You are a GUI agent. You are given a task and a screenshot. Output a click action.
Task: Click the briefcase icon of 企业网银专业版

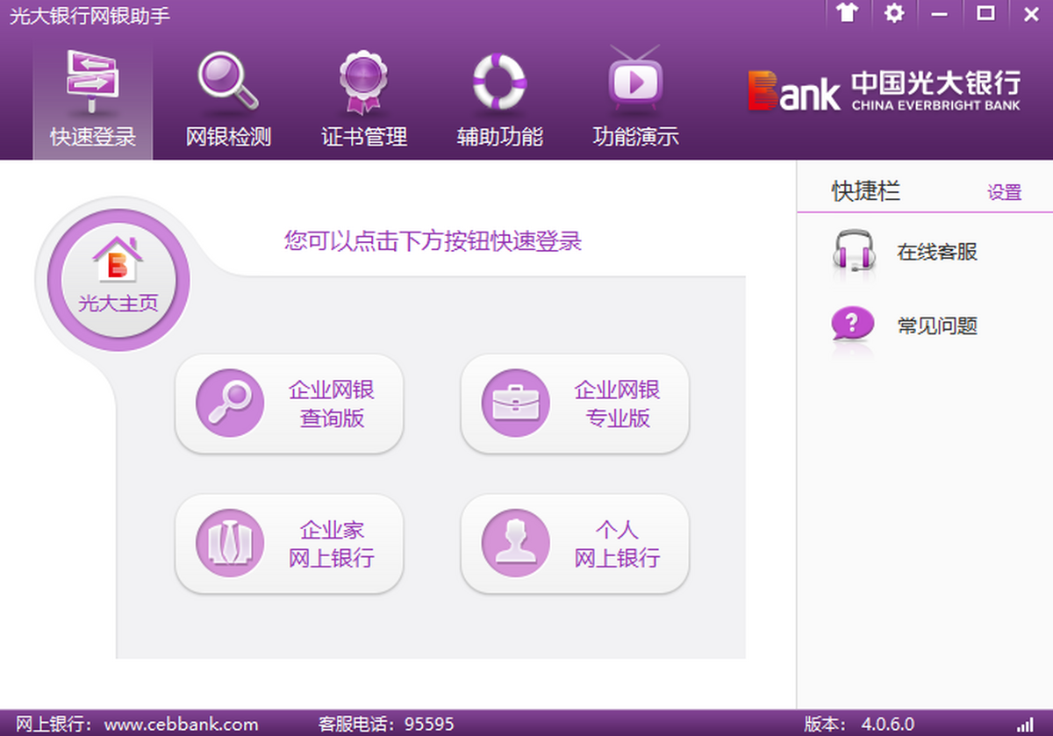point(515,403)
